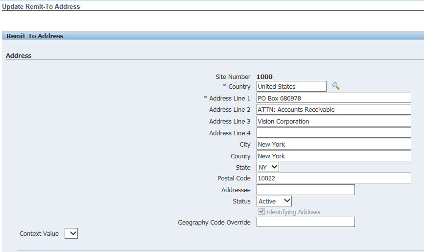The image size is (424, 252).
Task: Select the Address Line 1 input field
Action: point(333,98)
